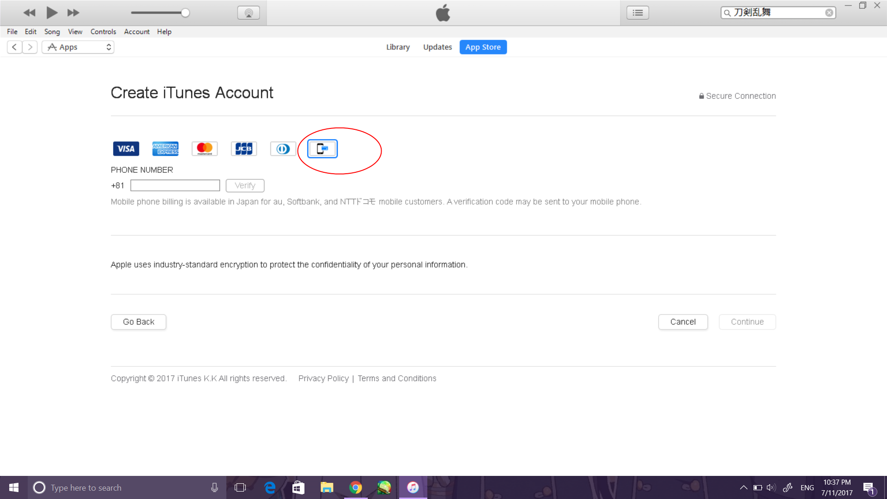
Task: Switch to Chrome on taskbar
Action: tap(356, 487)
